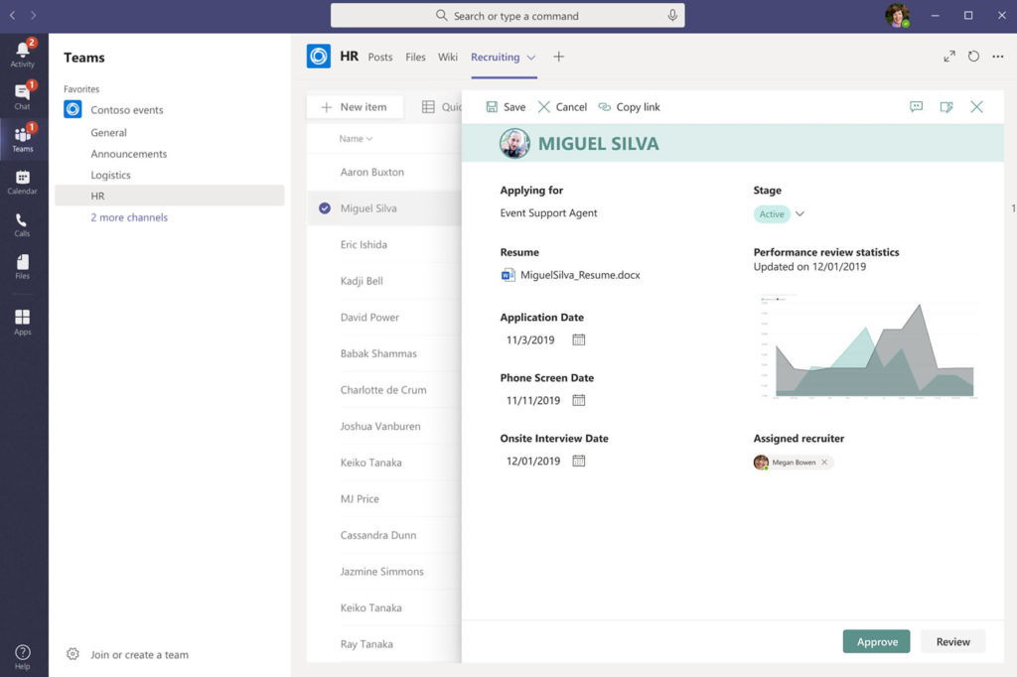Screen dimensions: 1017x677
Task: Sort by the Name column header
Action: coord(356,139)
